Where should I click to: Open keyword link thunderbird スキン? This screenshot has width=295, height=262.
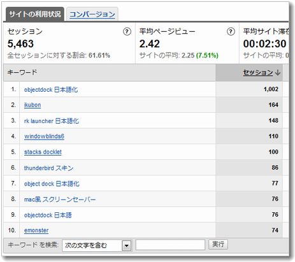pyautogui.click(x=49, y=168)
